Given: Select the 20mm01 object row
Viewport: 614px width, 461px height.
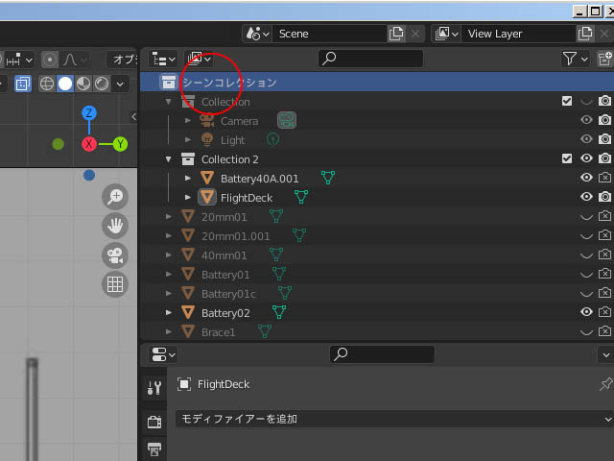Looking at the screenshot, I should 377,217.
